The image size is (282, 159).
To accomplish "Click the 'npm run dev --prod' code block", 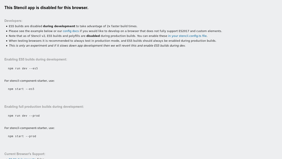I will tap(24, 116).
